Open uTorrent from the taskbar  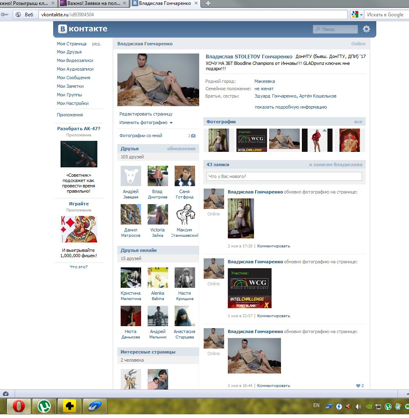(44, 406)
